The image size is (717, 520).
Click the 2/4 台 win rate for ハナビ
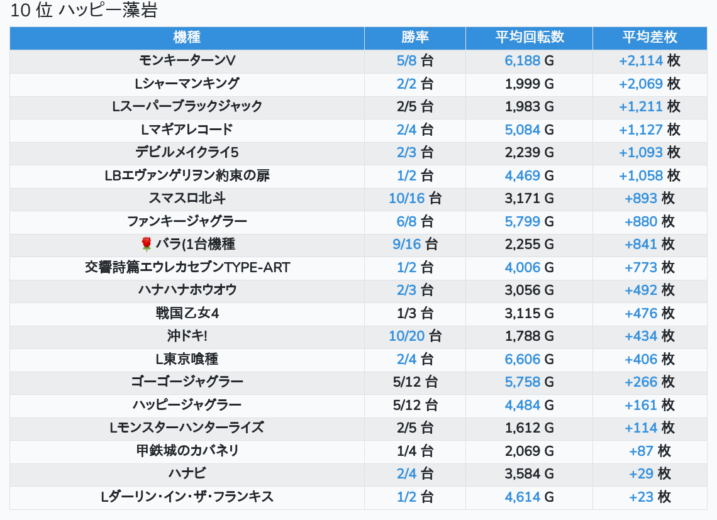tap(415, 474)
